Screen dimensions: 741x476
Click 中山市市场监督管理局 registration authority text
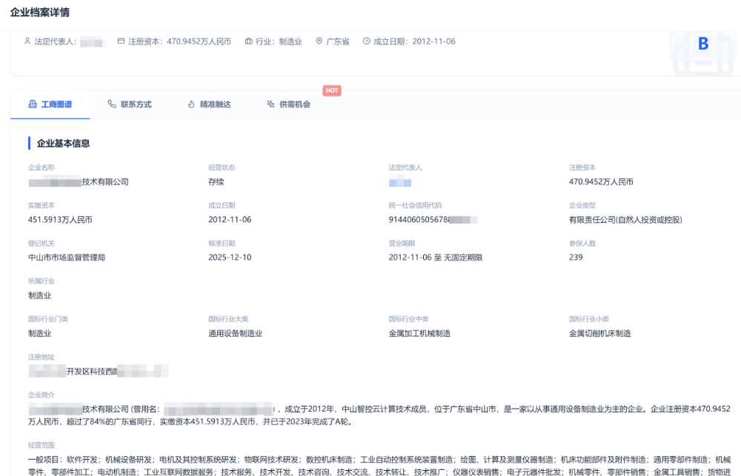[x=67, y=258]
